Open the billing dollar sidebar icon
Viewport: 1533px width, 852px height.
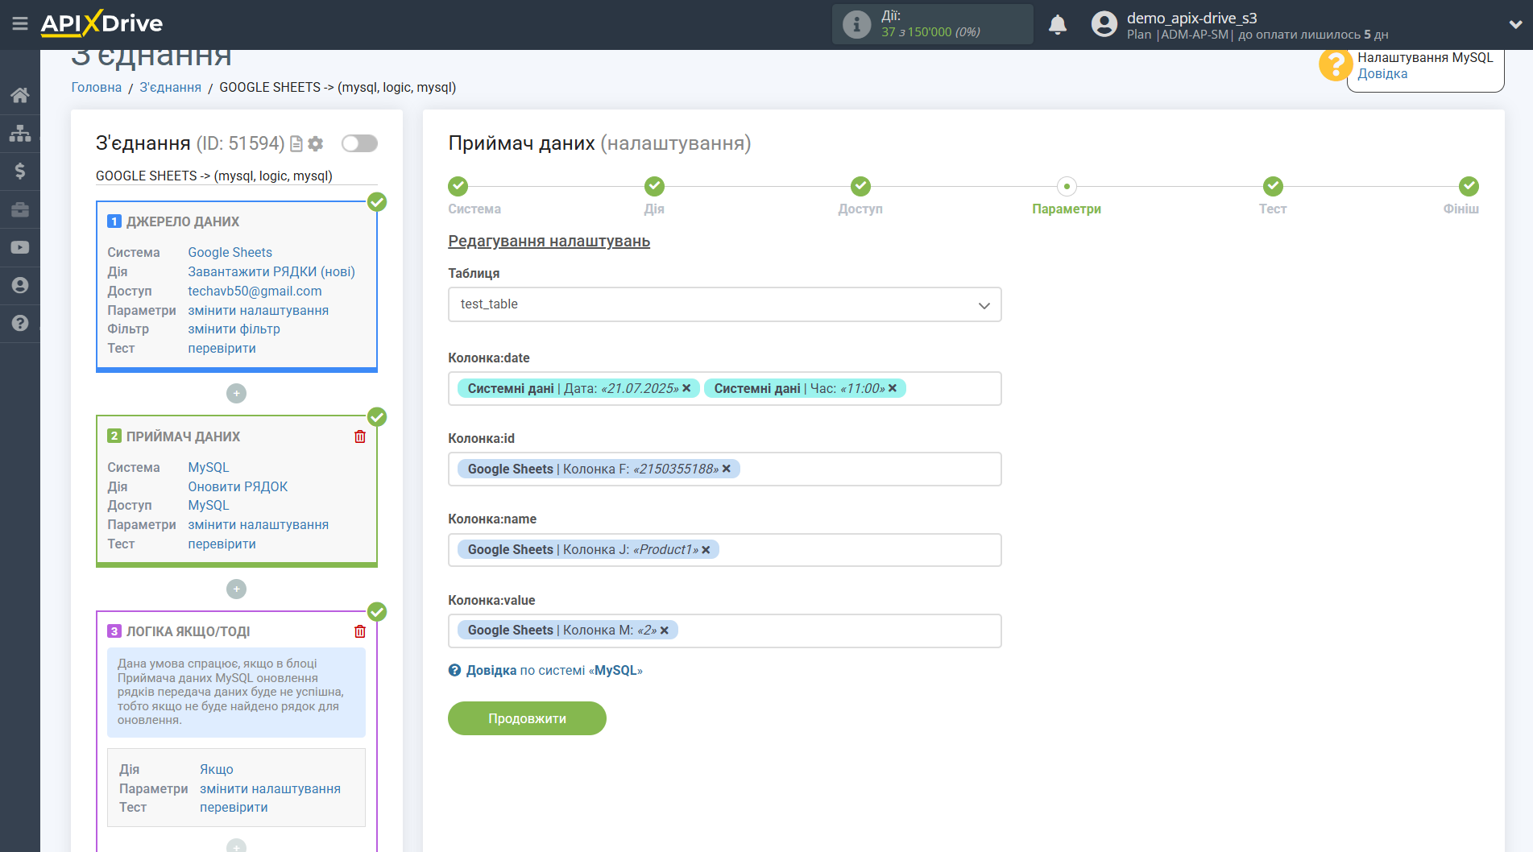point(20,171)
